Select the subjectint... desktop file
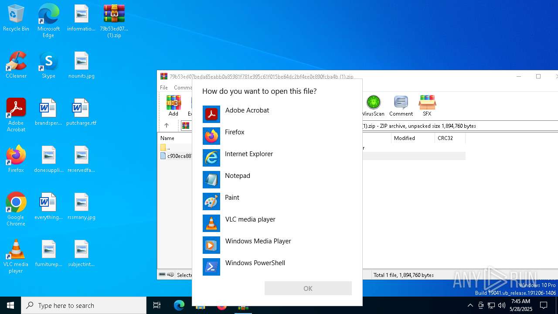 coord(82,254)
